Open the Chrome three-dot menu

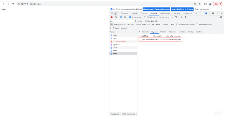220,4
